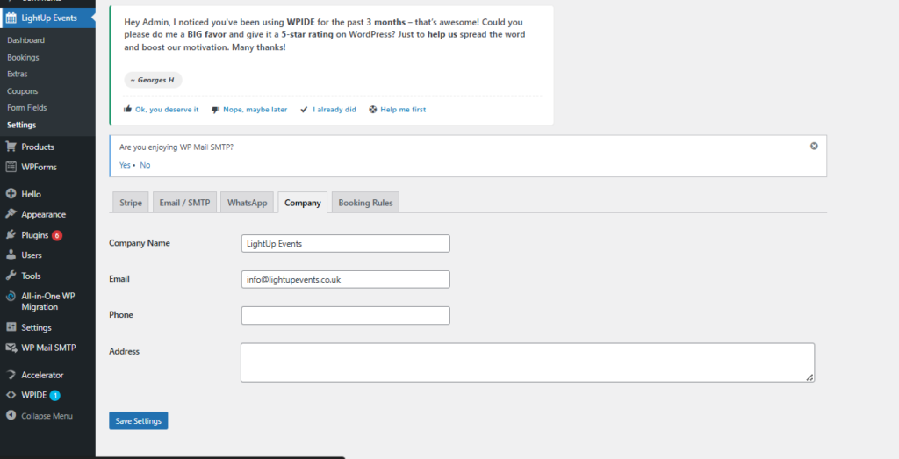Click the Address textarea resize handle
Image resolution: width=899 pixels, height=459 pixels.
(x=809, y=377)
